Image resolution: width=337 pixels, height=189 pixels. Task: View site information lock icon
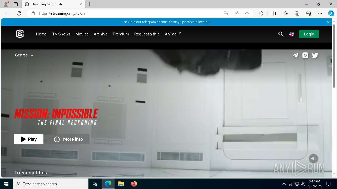(x=33, y=13)
